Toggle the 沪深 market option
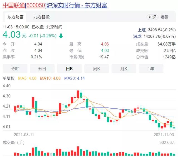The image size is (178, 157). pyautogui.click(x=152, y=17)
